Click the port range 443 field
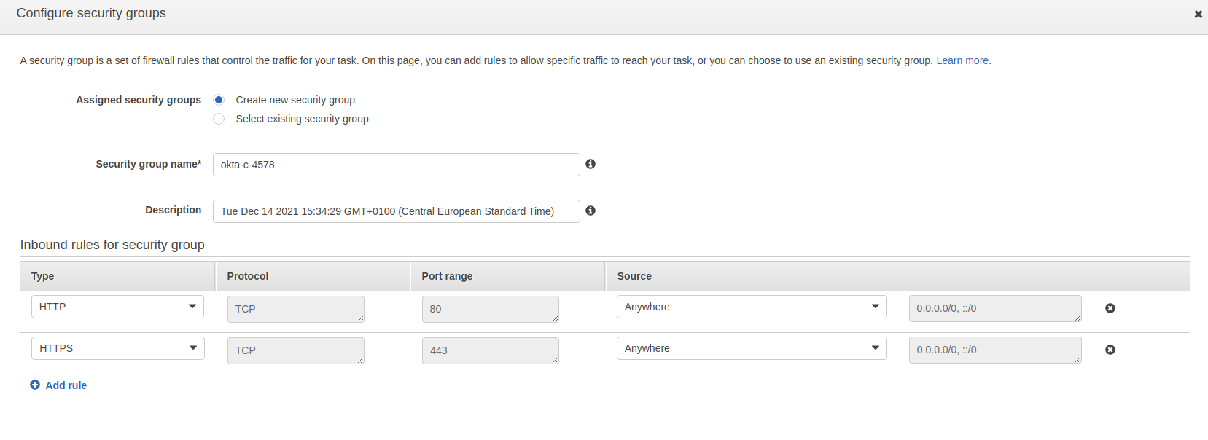The image size is (1208, 440). 490,350
